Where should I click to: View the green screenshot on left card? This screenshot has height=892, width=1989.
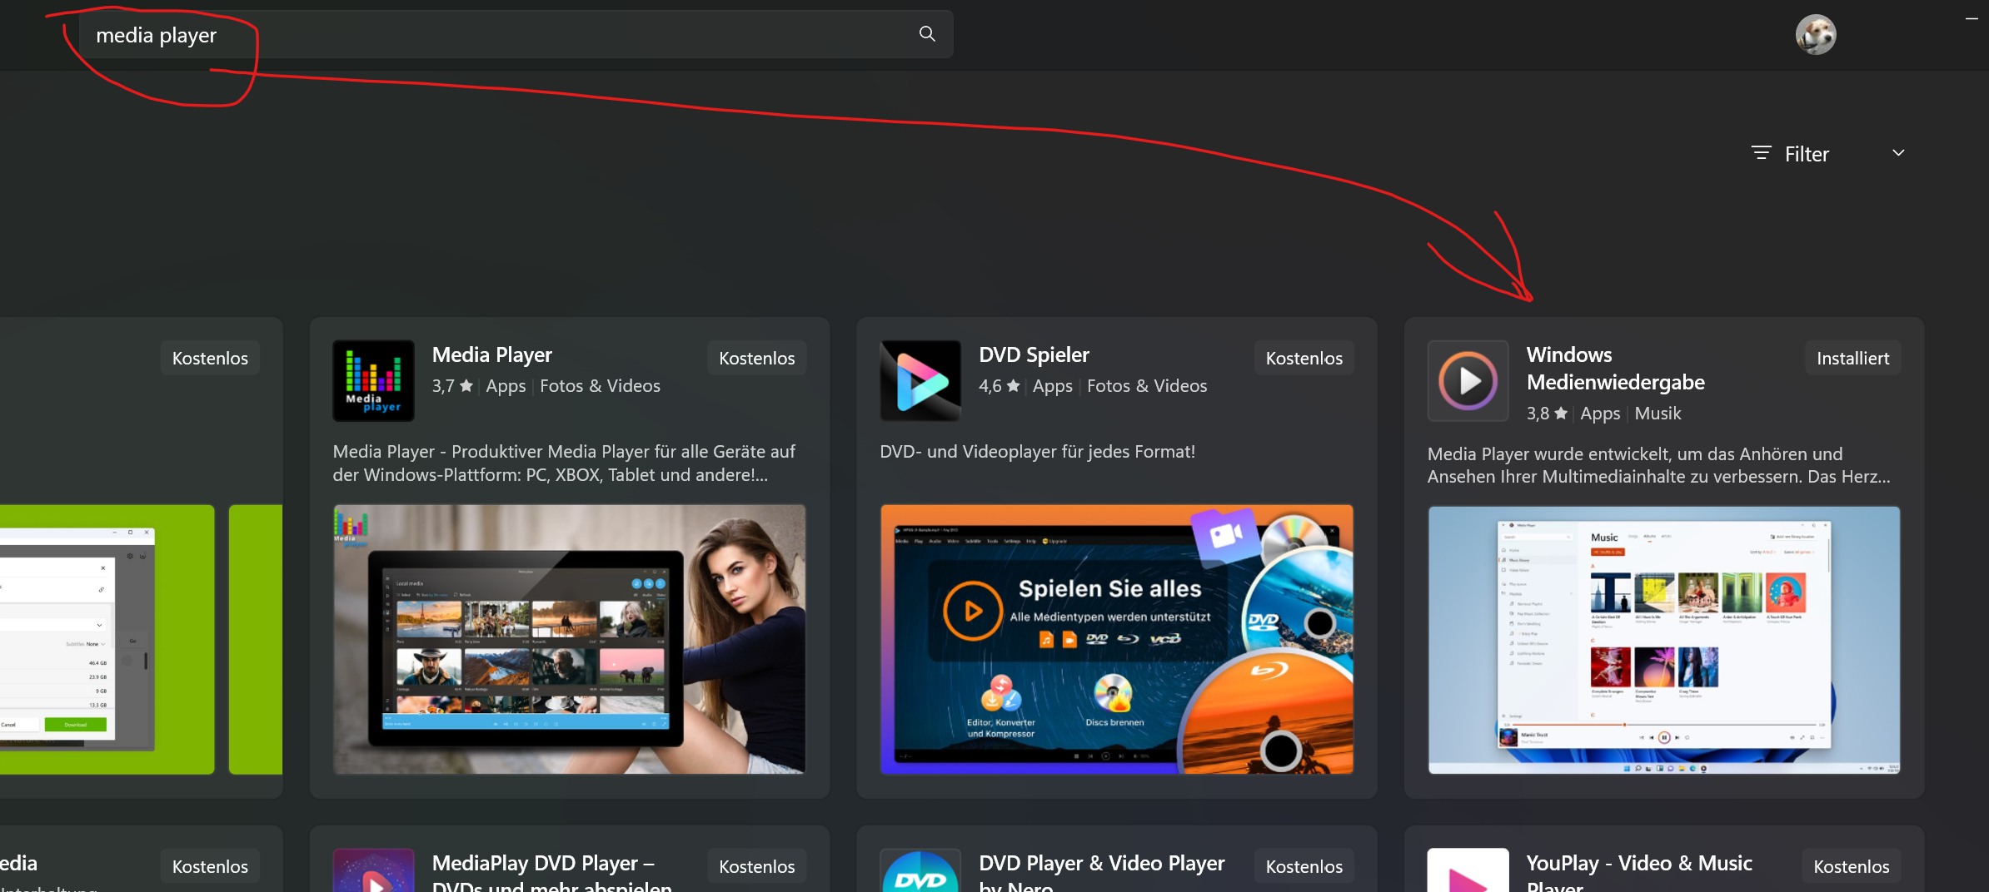[107, 639]
